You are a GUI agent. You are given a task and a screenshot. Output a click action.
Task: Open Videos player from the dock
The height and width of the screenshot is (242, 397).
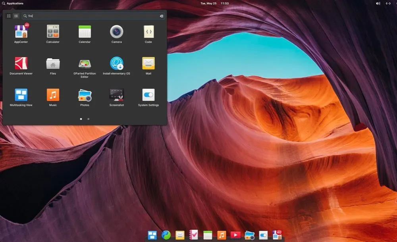tap(235, 235)
